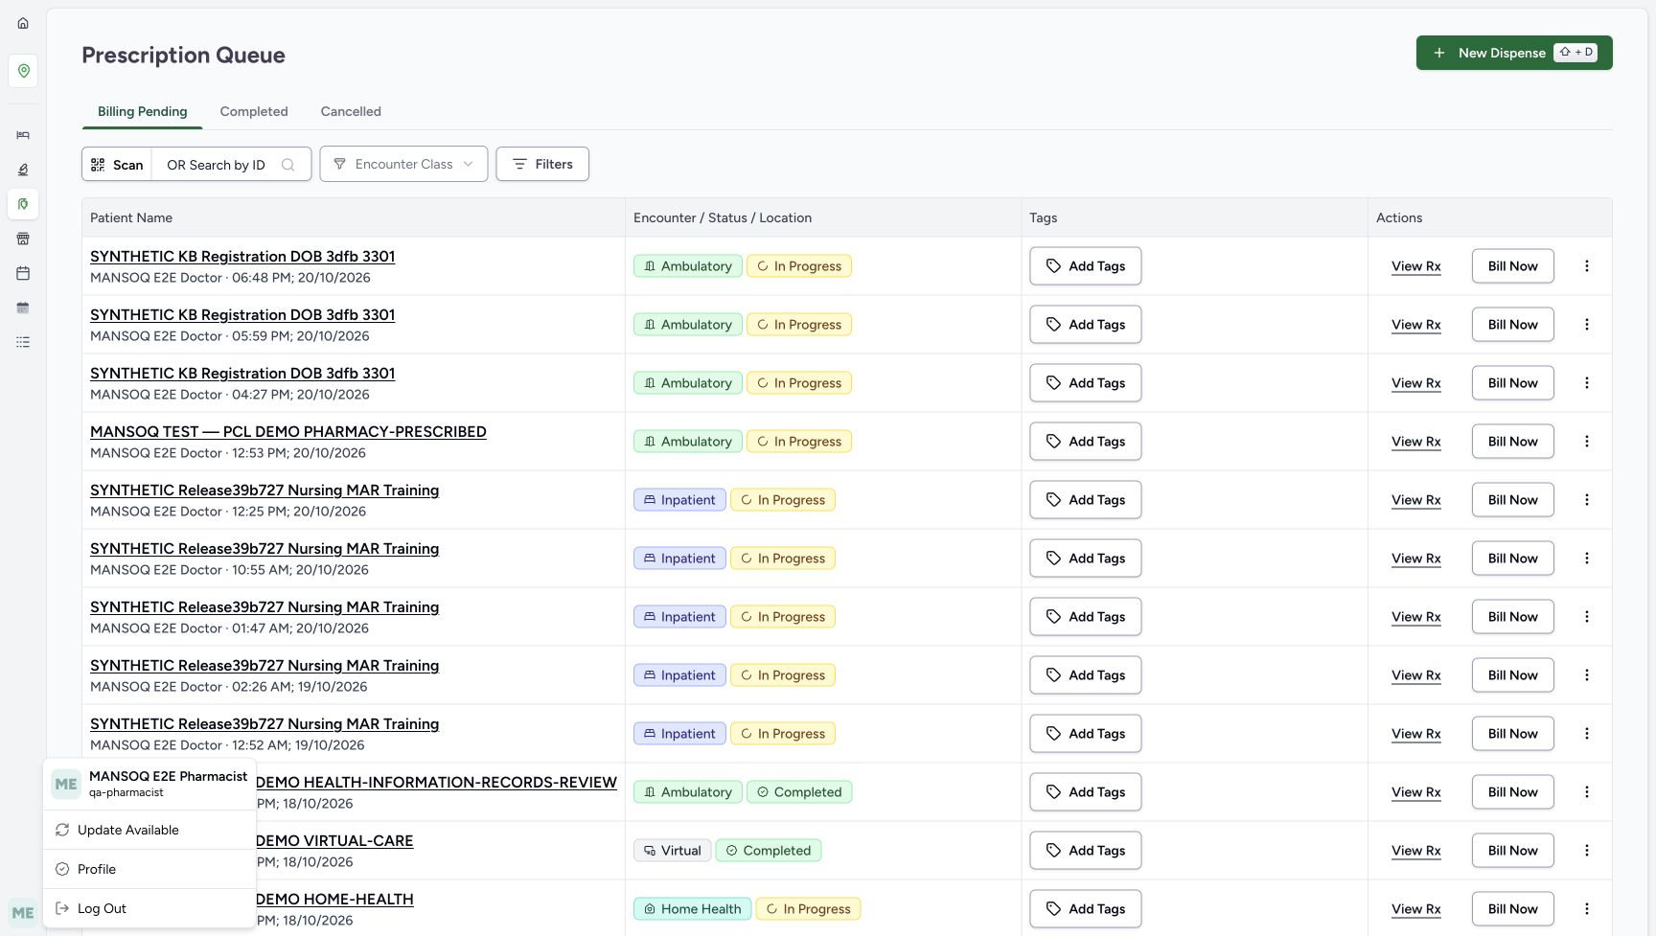Click the QR Scan button

[x=117, y=164]
